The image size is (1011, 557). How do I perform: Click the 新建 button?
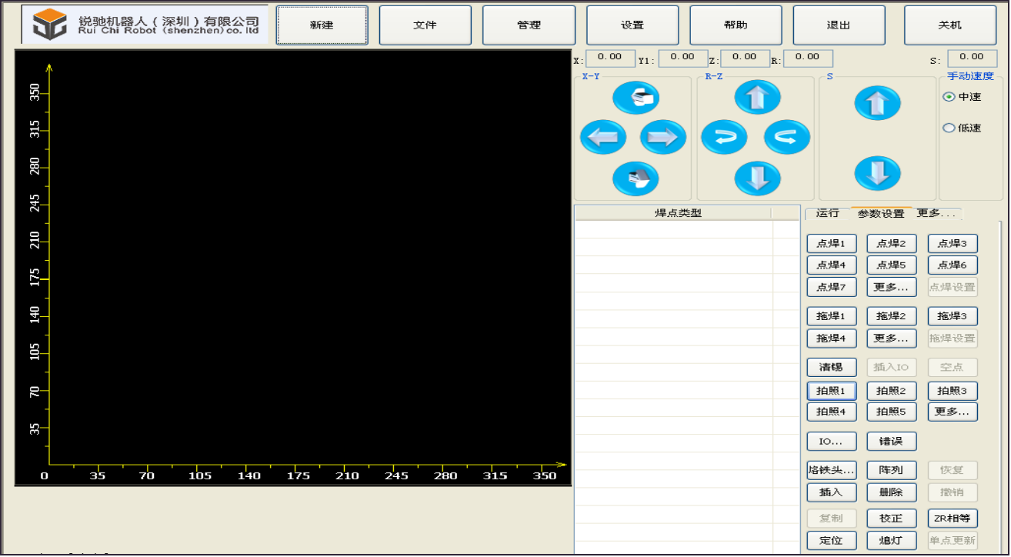tap(322, 25)
